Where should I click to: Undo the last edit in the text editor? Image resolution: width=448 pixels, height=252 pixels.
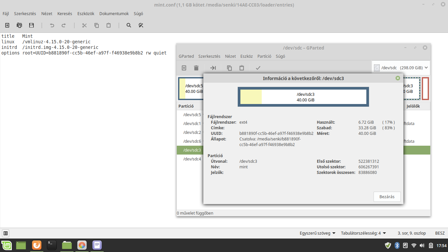tap(52, 25)
